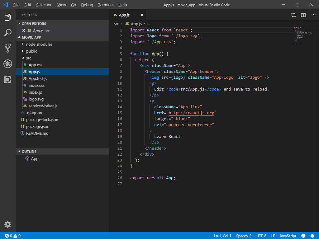
Task: Open the .gitignore file
Action: coord(62,113)
